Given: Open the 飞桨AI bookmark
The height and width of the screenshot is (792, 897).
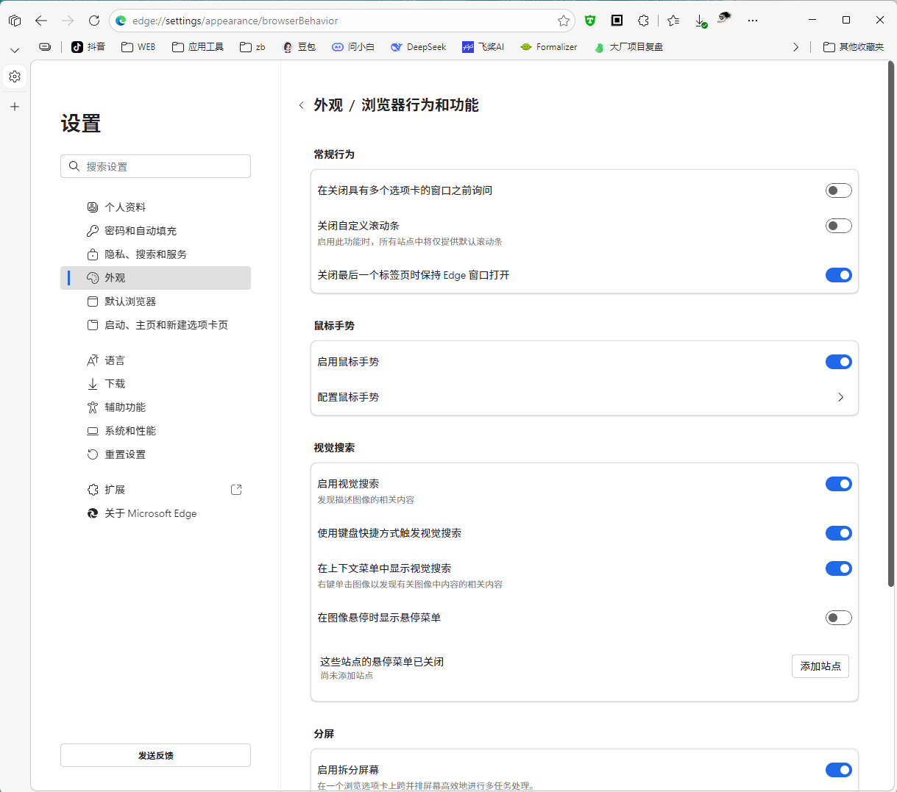Looking at the screenshot, I should 483,47.
